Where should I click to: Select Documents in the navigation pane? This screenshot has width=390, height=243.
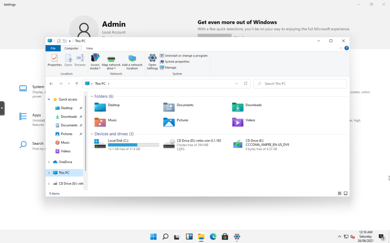(69, 125)
